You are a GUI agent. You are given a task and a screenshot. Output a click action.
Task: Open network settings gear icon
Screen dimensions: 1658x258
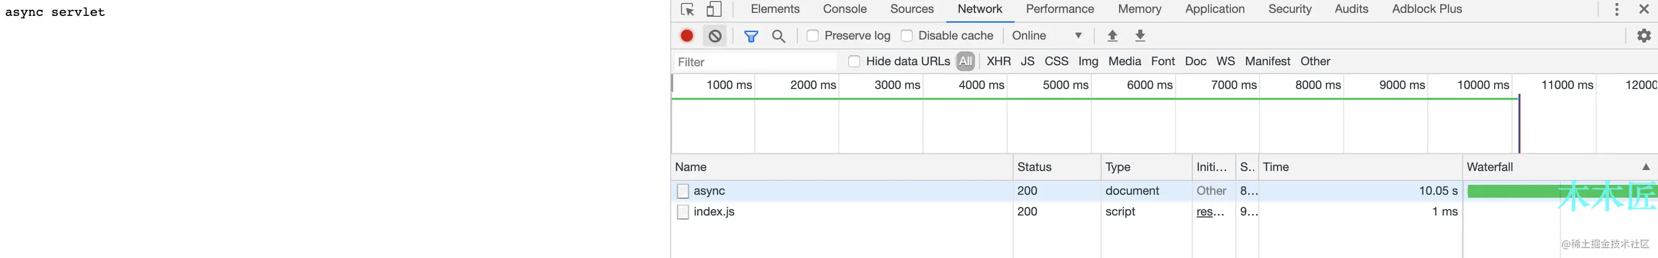pos(1643,36)
